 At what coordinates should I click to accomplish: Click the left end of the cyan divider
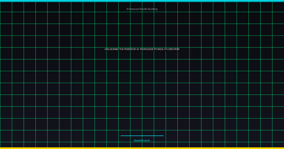pyautogui.click(x=121, y=136)
